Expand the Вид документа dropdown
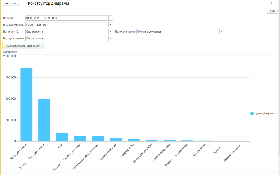Image resolution: width=280 pixels, height=175 pixels. pyautogui.click(x=110, y=25)
